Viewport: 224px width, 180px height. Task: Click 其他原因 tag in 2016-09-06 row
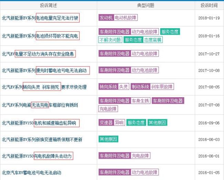coord(157,122)
